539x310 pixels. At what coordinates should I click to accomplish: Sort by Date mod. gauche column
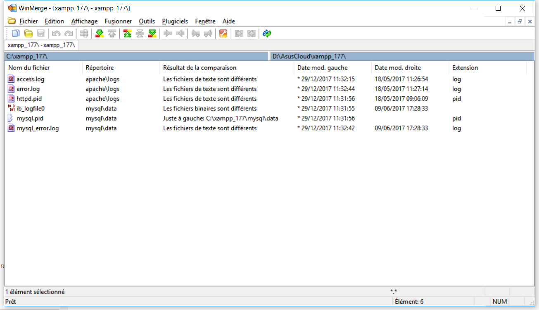coord(322,68)
